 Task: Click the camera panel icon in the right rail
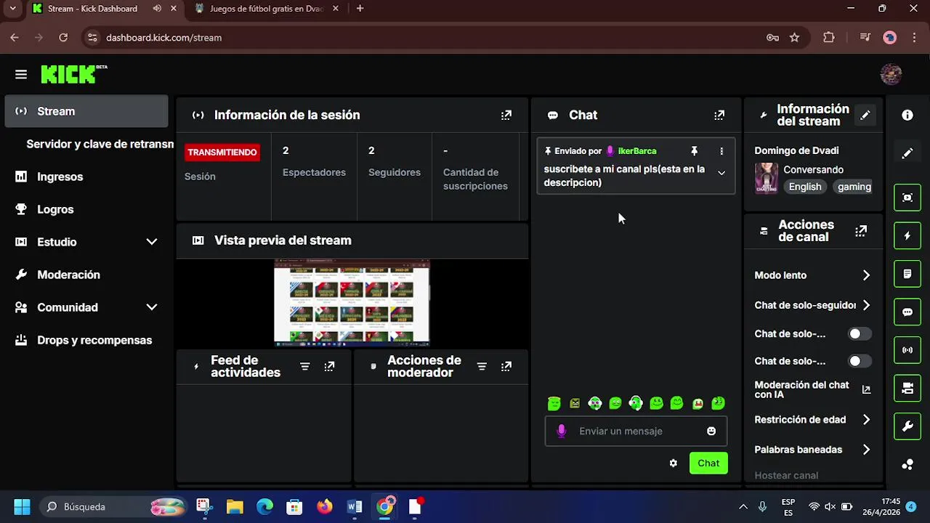point(907,389)
